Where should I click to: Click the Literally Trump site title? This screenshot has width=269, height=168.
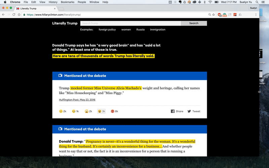point(65,23)
